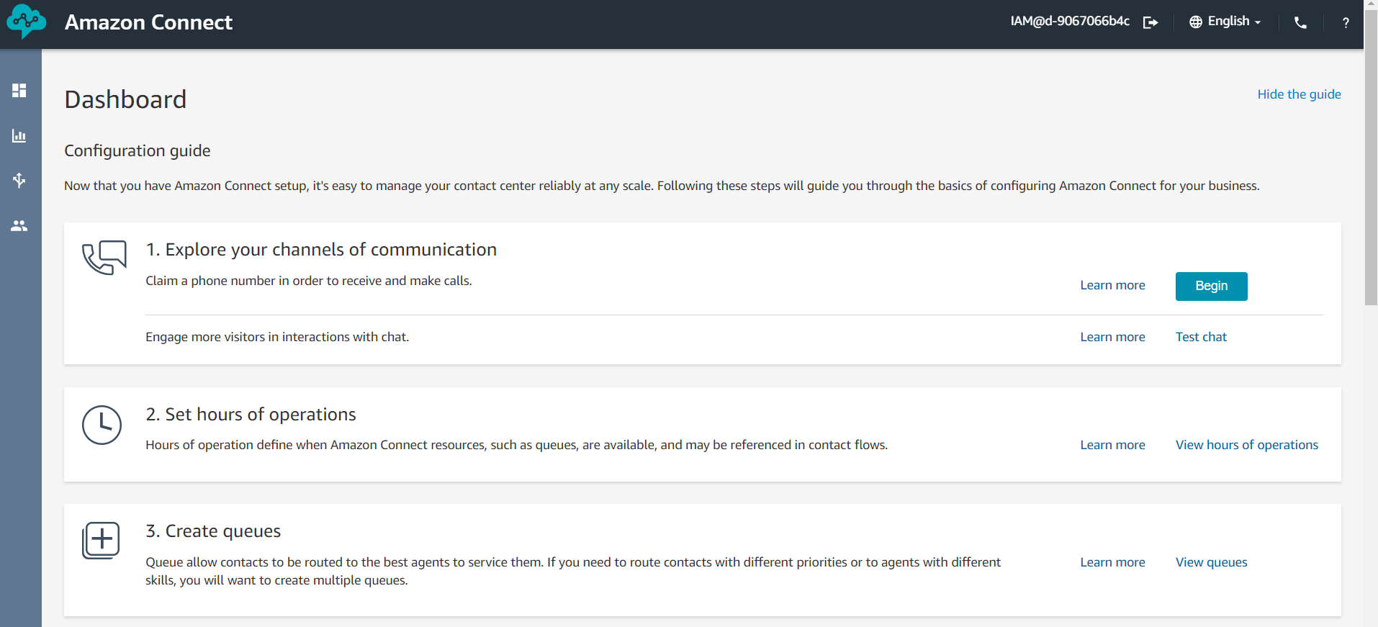Click the Test chat link
This screenshot has width=1378, height=627.
coord(1201,337)
